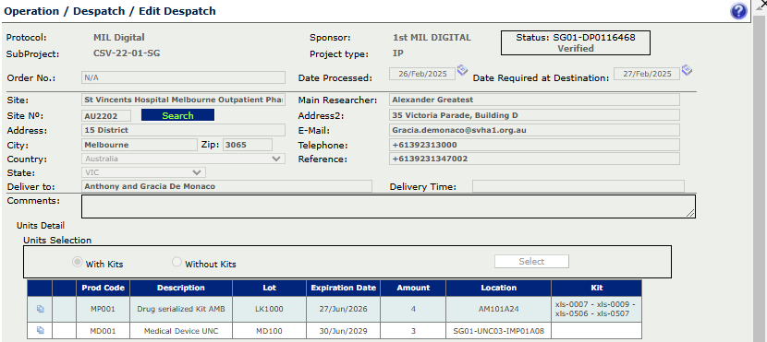Select the With Kits radio button
The height and width of the screenshot is (342, 767).
(x=77, y=263)
